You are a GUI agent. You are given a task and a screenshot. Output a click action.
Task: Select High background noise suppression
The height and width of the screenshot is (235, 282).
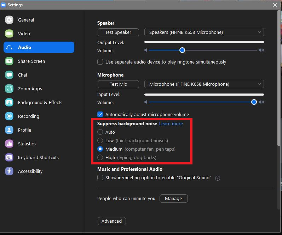(100, 158)
